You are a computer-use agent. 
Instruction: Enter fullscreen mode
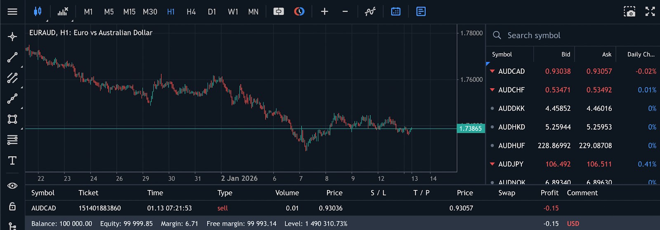(650, 12)
